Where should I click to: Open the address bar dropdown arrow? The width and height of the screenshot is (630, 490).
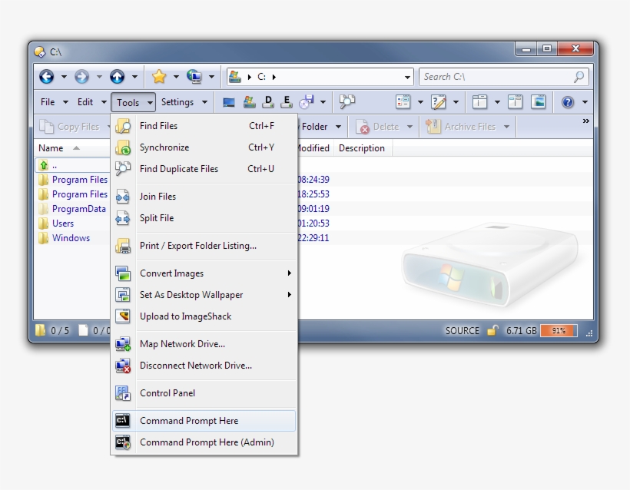[x=408, y=77]
